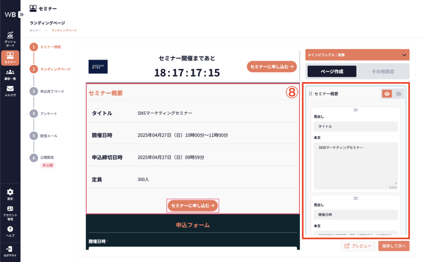Screen dimensions: 423x262
Task: Expand the メインビジュアル：画像 dropdown
Action: (404, 55)
